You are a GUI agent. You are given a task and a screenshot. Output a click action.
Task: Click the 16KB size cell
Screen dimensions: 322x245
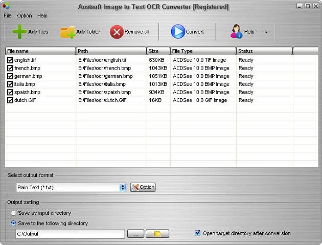[155, 100]
